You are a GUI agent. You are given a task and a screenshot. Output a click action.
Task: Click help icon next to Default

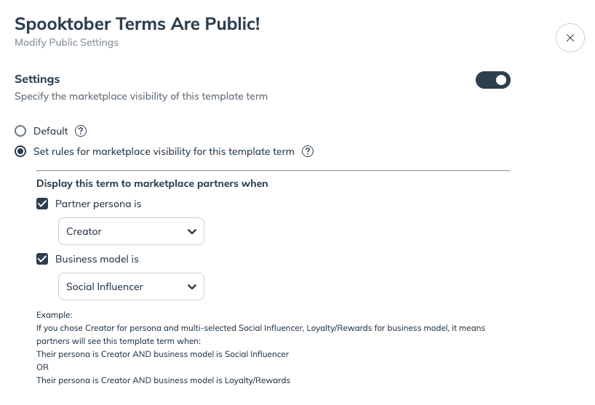[x=81, y=131]
